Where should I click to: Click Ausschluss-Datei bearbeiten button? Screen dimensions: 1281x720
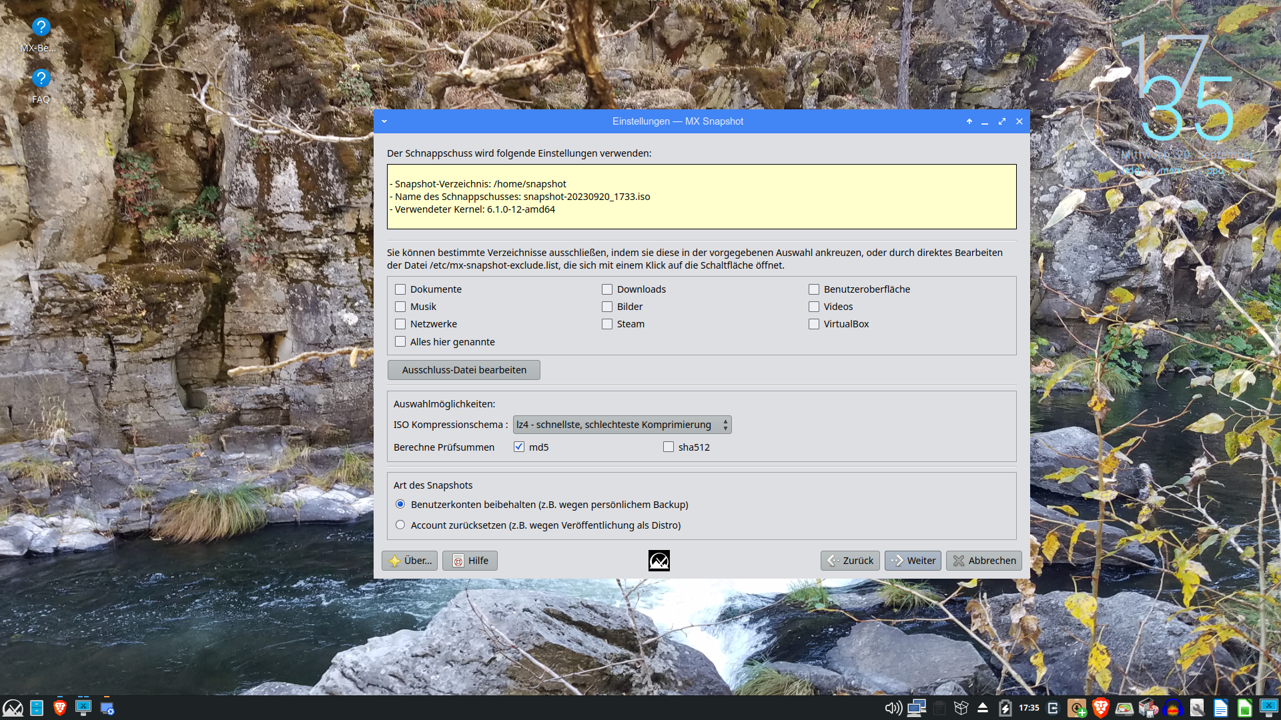464,370
